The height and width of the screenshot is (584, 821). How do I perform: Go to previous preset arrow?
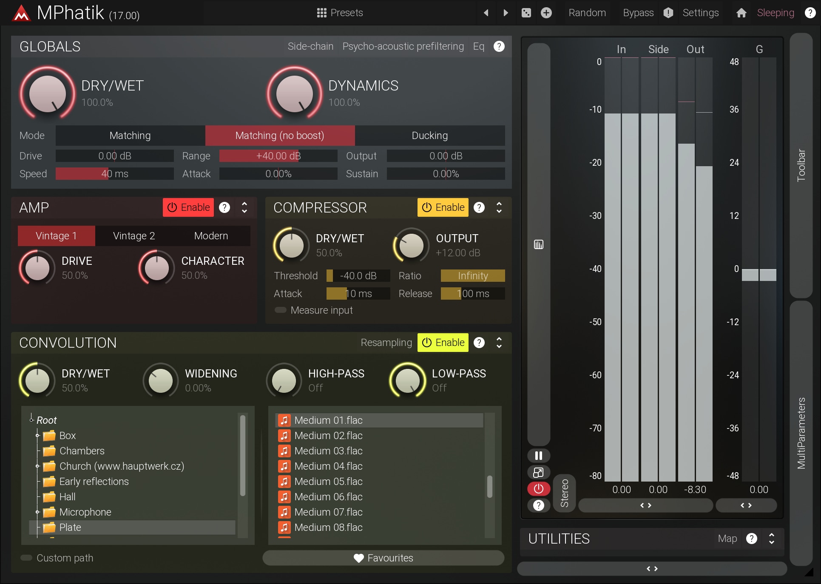486,13
